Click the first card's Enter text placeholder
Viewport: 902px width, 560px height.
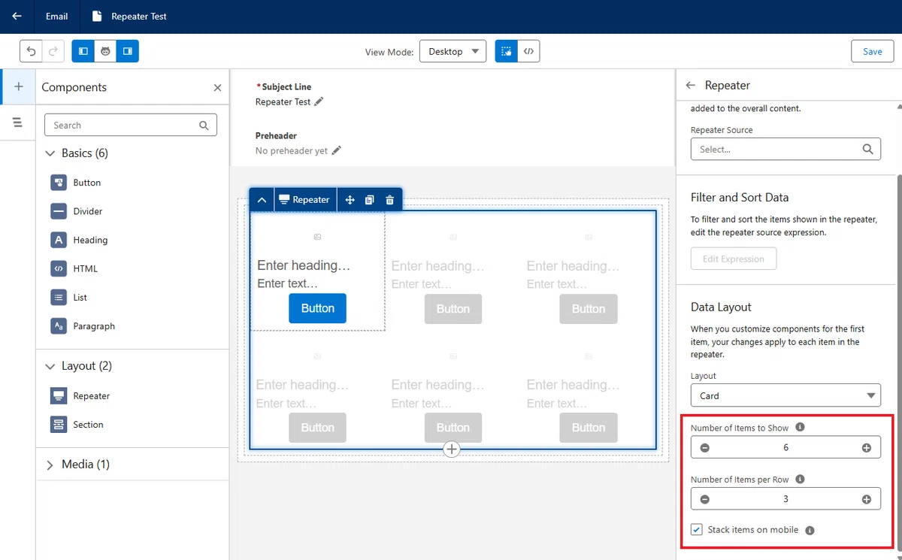[x=287, y=283]
